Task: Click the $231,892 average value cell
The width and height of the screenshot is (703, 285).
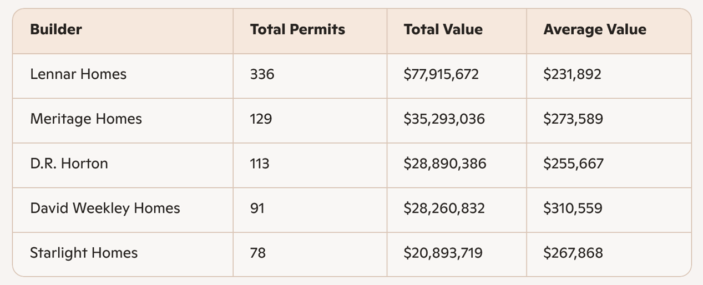Action: 572,74
